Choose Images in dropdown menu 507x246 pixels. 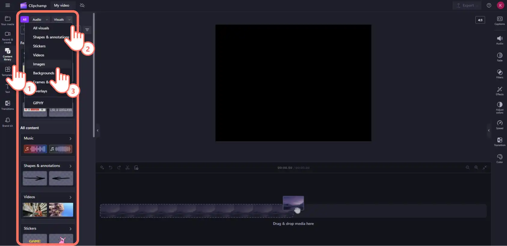click(x=49, y=64)
